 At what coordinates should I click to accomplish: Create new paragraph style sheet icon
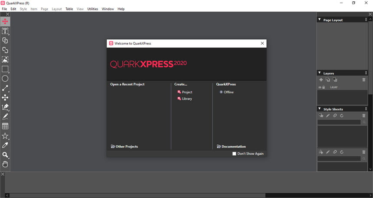click(321, 115)
